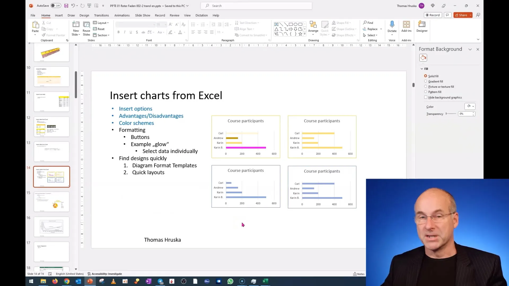509x286 pixels.
Task: Toggle the Hide background graphics checkbox
Action: click(x=426, y=97)
